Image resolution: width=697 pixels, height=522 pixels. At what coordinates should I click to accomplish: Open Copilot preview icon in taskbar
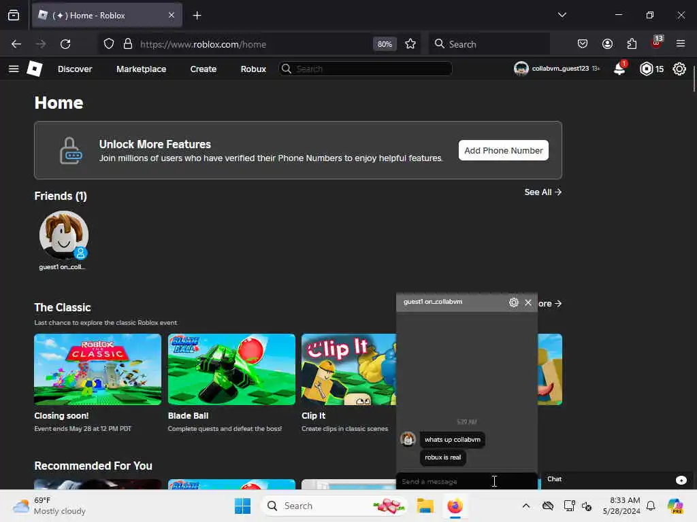[676, 506]
